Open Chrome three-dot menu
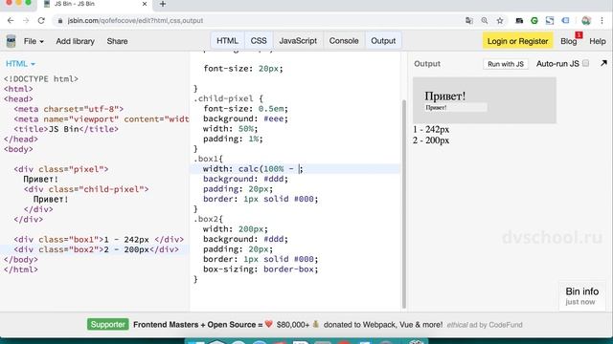The height and width of the screenshot is (344, 613). 602,21
